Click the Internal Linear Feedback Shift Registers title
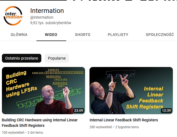 click(124, 120)
